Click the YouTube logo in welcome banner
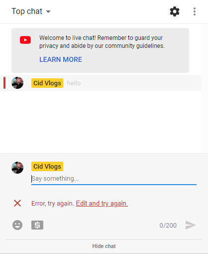The height and width of the screenshot is (254, 208). point(25,40)
